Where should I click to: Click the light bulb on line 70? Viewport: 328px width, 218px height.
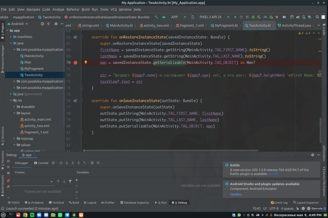click(86, 62)
